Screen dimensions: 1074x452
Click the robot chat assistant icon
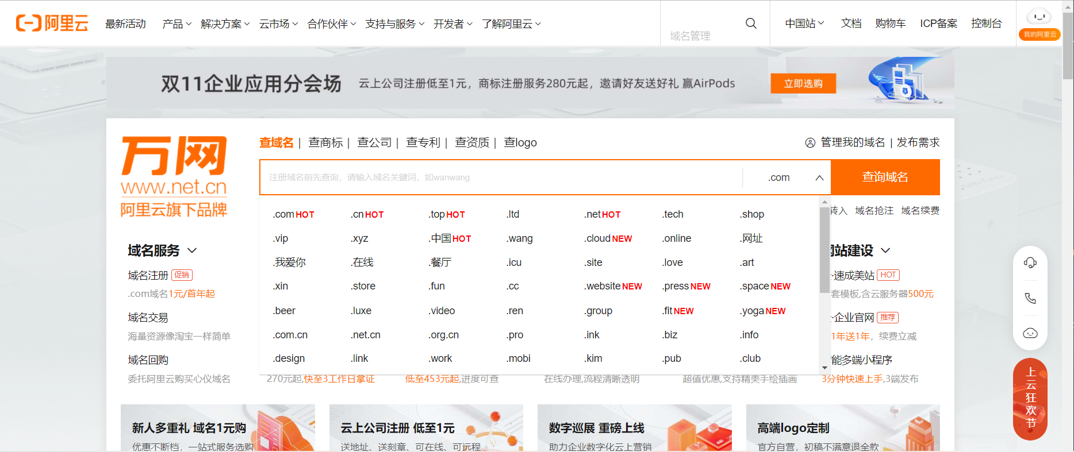click(x=1030, y=333)
